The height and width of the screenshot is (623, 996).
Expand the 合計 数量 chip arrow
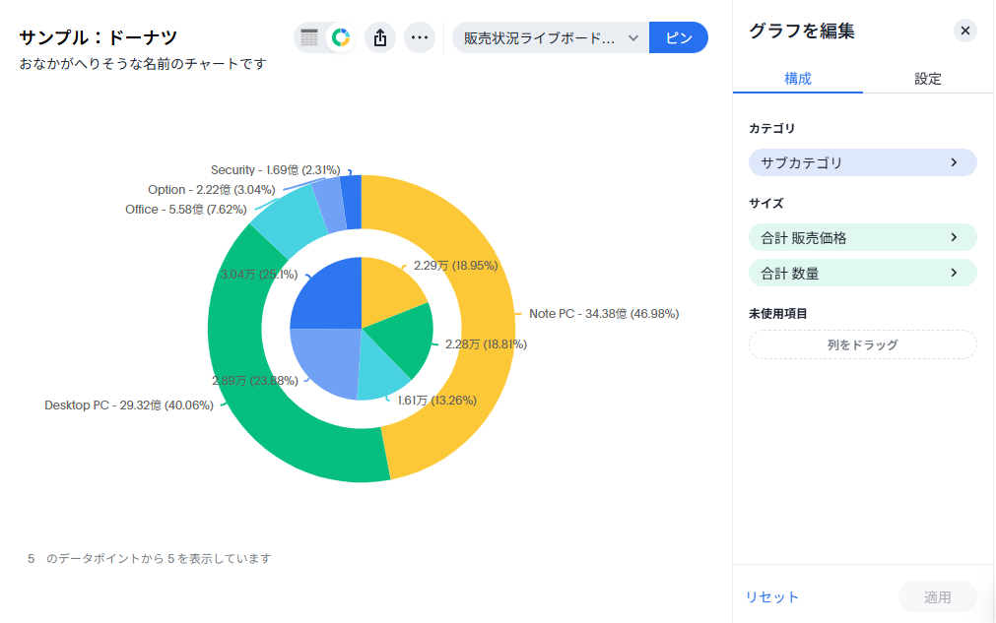point(954,273)
